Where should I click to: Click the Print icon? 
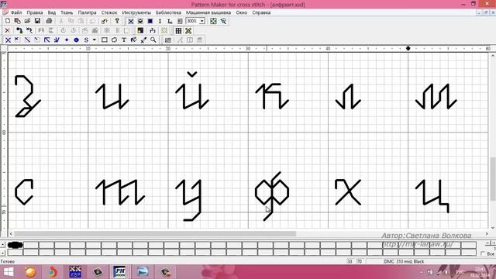pos(49,21)
